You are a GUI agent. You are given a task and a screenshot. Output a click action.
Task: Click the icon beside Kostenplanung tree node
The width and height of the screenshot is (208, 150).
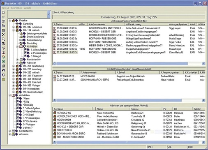point(21,40)
